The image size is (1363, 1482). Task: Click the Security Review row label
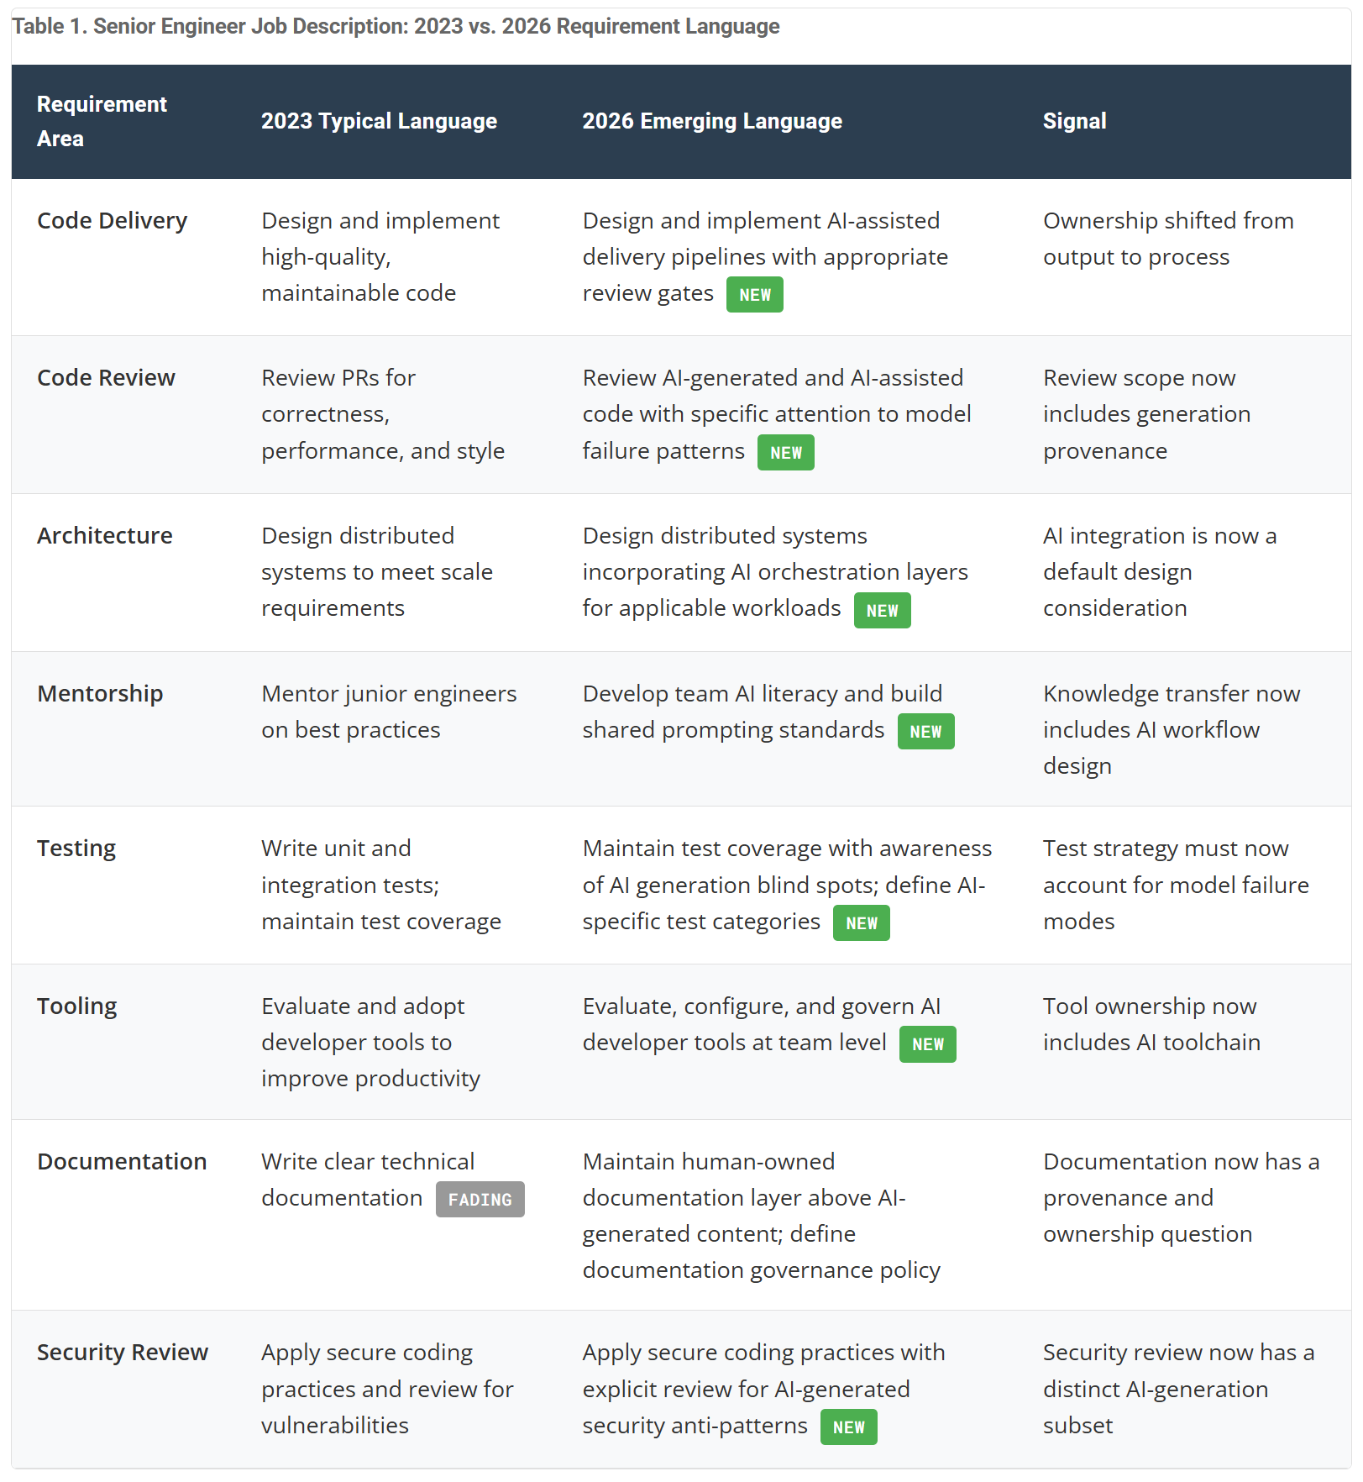pos(123,1353)
